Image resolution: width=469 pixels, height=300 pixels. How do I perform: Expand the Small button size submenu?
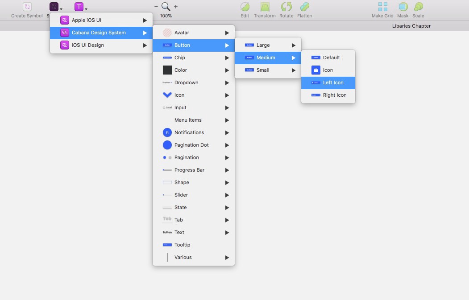point(268,70)
